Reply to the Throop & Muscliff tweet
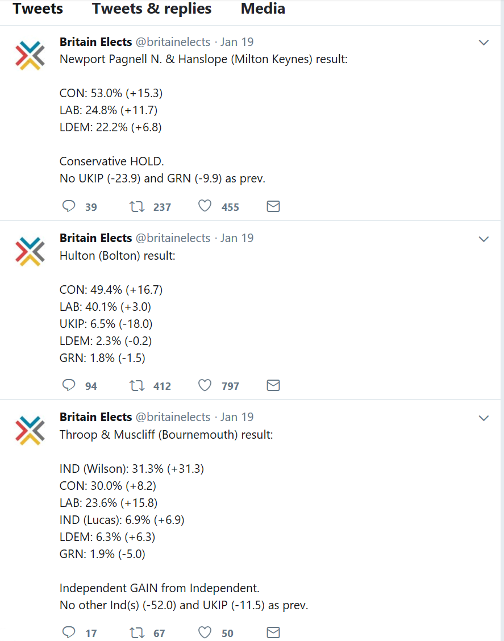Image resolution: width=504 pixels, height=641 pixels. (68, 632)
